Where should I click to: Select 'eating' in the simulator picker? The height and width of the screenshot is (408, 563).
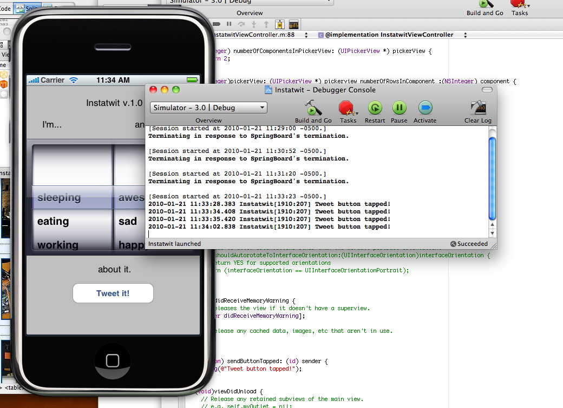click(x=53, y=221)
